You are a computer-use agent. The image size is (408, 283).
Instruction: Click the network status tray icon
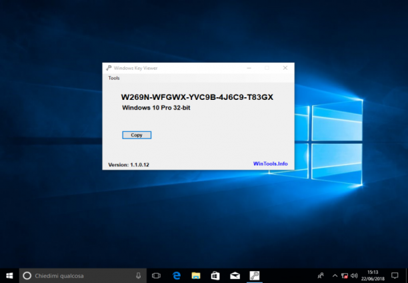pyautogui.click(x=344, y=276)
